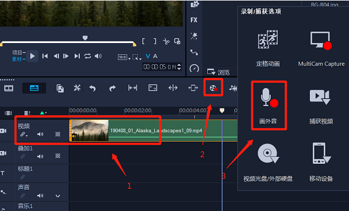The image size is (349, 211).
Task: Mute the 视频 track audio
Action: (x=40, y=134)
